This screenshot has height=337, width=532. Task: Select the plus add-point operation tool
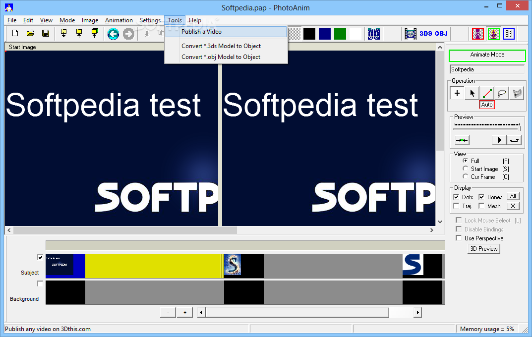[457, 93]
